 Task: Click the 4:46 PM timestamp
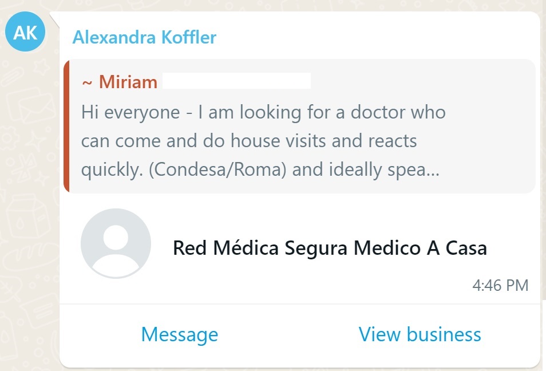pos(501,285)
